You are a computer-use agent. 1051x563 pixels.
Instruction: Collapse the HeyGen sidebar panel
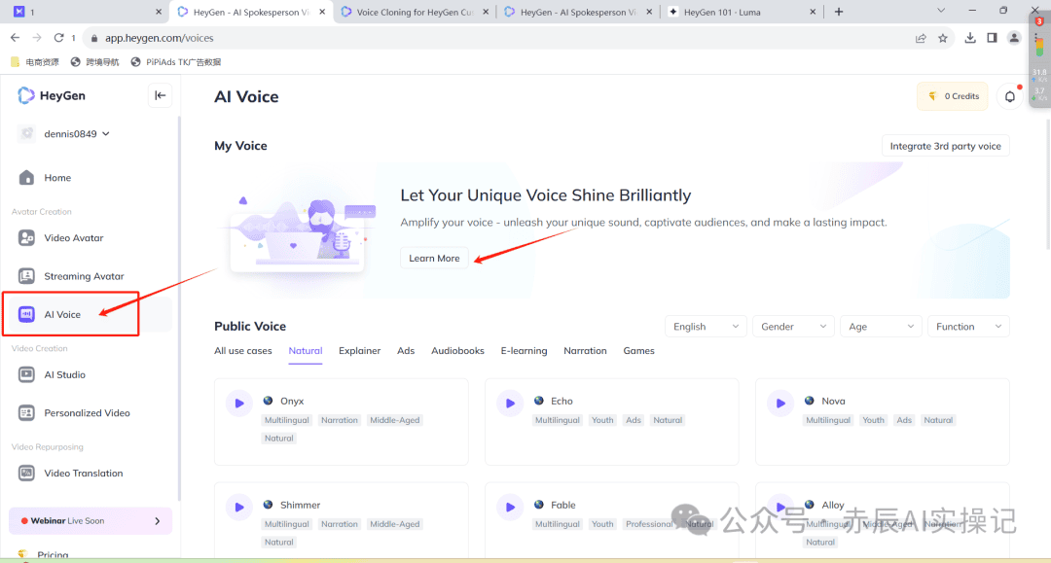(x=161, y=95)
